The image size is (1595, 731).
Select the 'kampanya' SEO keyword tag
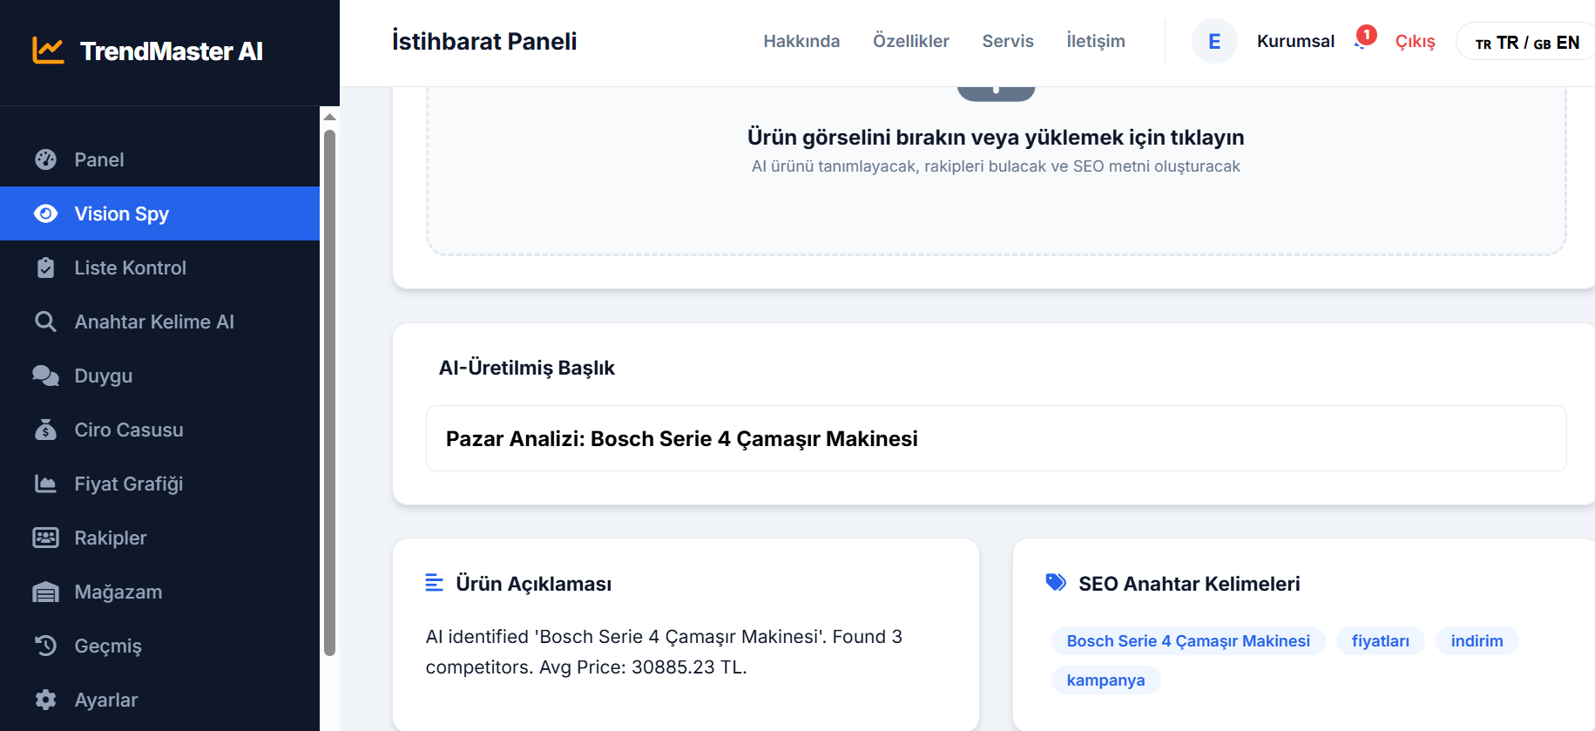tap(1105, 680)
